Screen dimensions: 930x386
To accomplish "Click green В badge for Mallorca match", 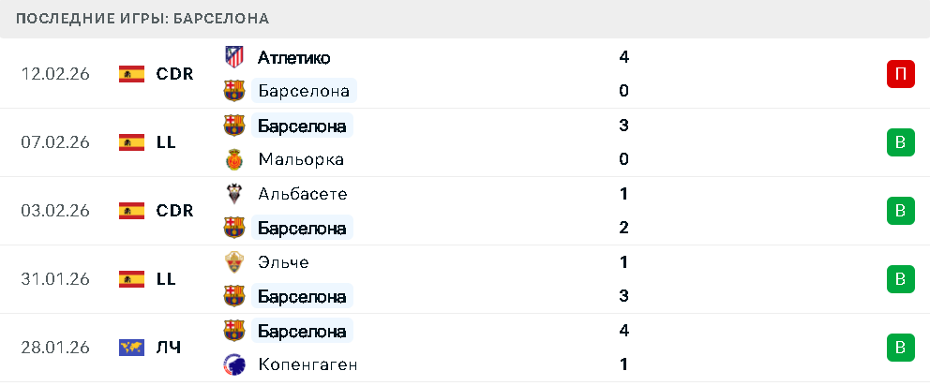I will point(900,142).
